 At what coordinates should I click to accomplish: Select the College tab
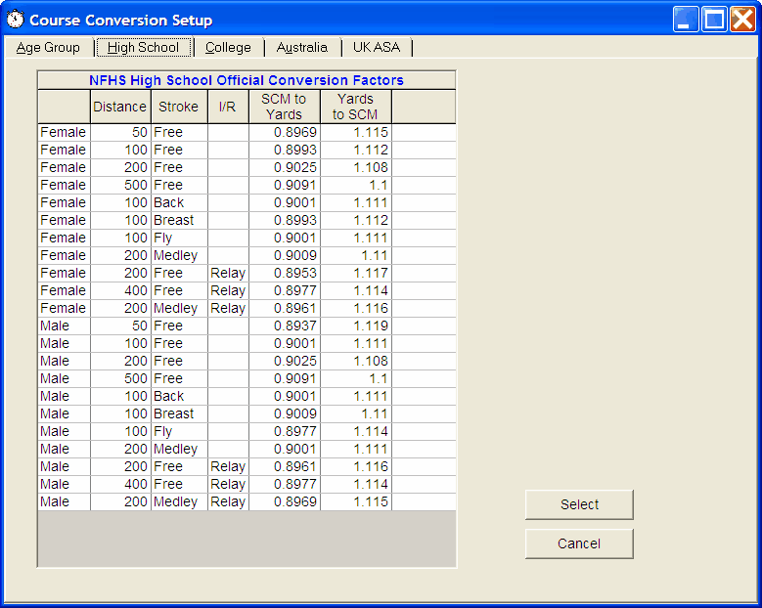[x=228, y=48]
